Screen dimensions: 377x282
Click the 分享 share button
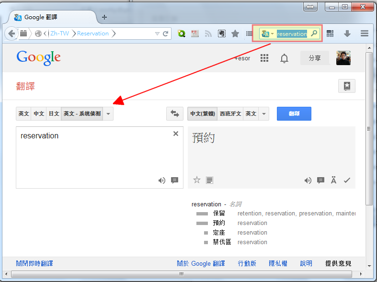[315, 58]
